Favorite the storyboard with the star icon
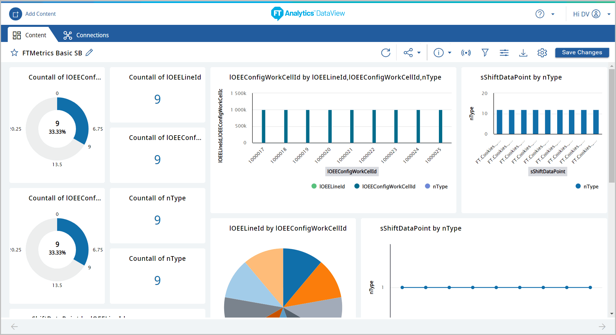 point(14,53)
